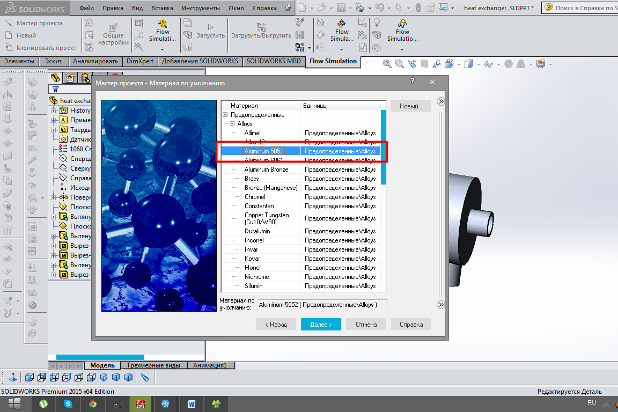Screen dimensions: 618x412
Task: Click the material list vertical scrollbar
Action: [x=384, y=146]
